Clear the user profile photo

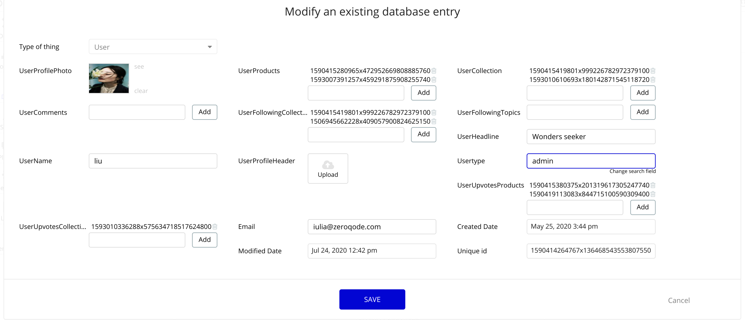141,91
